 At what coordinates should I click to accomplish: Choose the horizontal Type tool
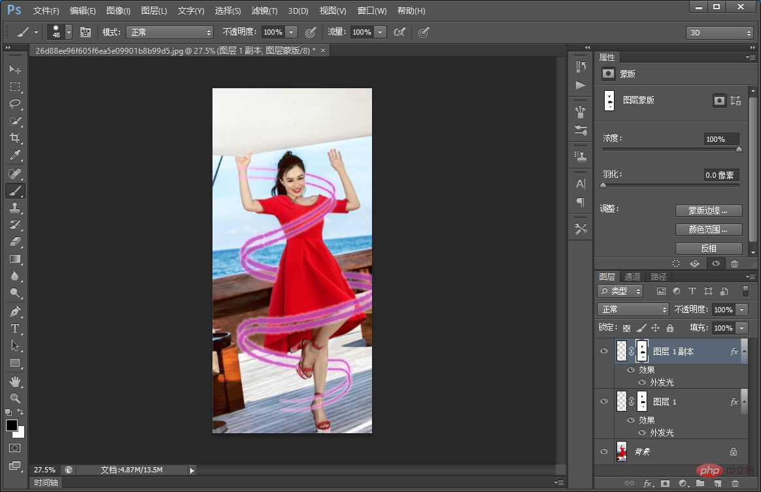point(15,329)
